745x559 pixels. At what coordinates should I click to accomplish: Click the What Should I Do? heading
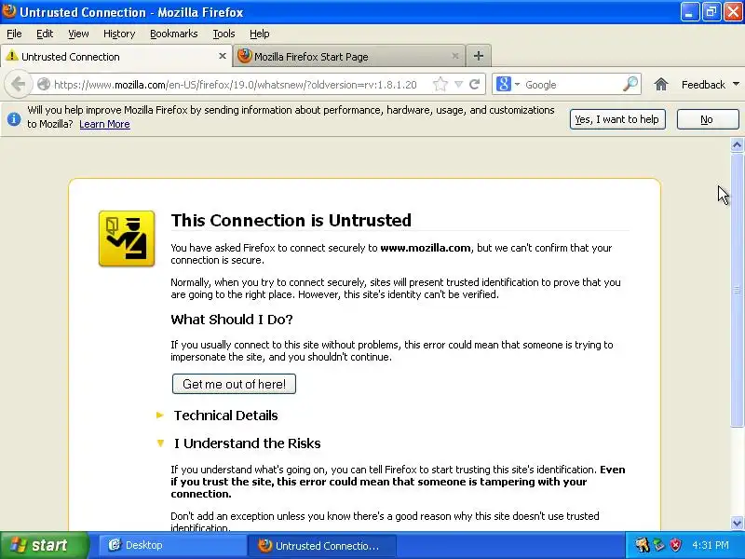click(231, 320)
